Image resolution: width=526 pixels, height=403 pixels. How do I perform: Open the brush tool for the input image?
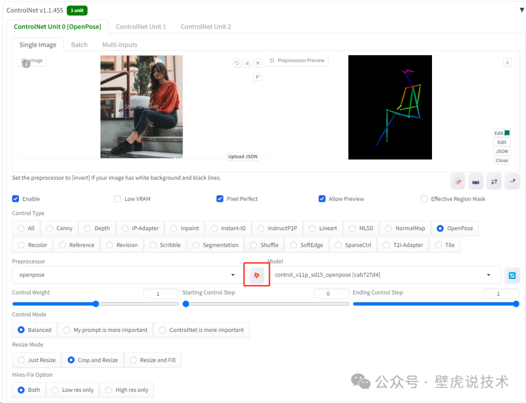(x=258, y=77)
